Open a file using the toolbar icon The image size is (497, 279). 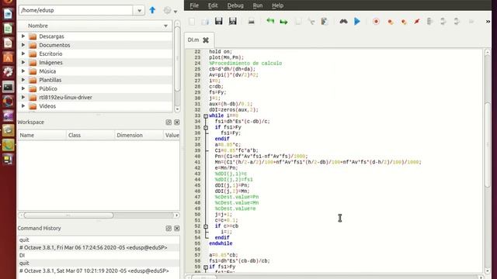coord(205,22)
